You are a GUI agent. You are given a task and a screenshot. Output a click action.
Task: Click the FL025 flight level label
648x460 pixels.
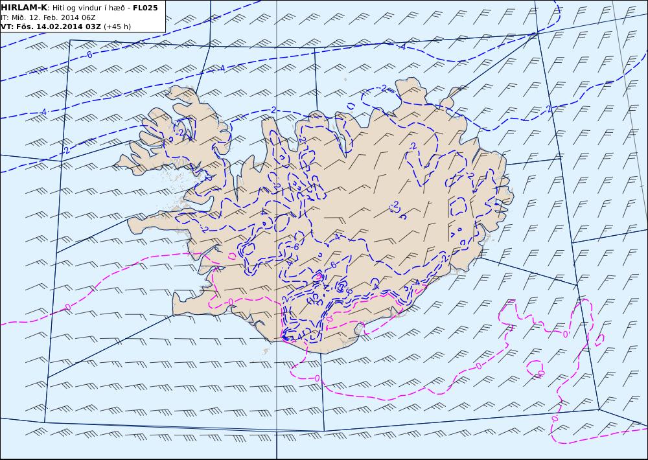[x=145, y=8]
